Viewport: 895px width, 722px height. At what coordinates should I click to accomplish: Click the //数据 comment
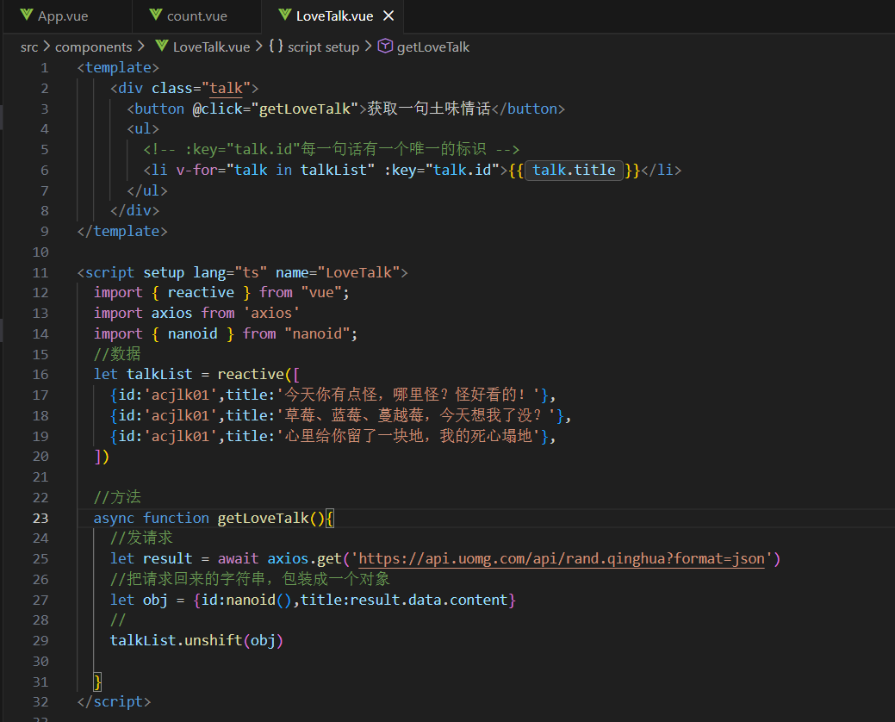[117, 354]
